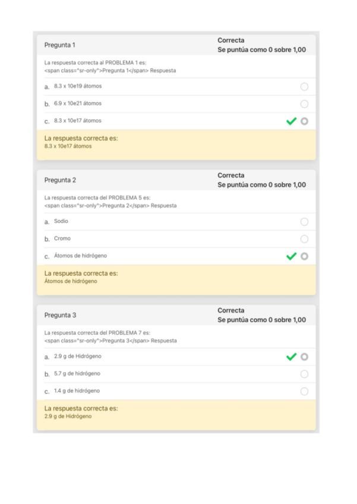
Task: Select radio button for 8.3 x 10e19 átomos
Action: click(x=305, y=87)
